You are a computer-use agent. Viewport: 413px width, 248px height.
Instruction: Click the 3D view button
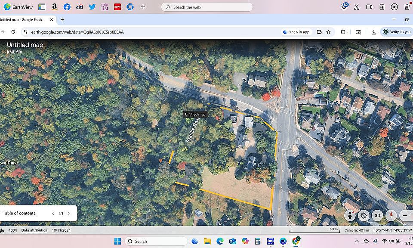click(x=377, y=215)
